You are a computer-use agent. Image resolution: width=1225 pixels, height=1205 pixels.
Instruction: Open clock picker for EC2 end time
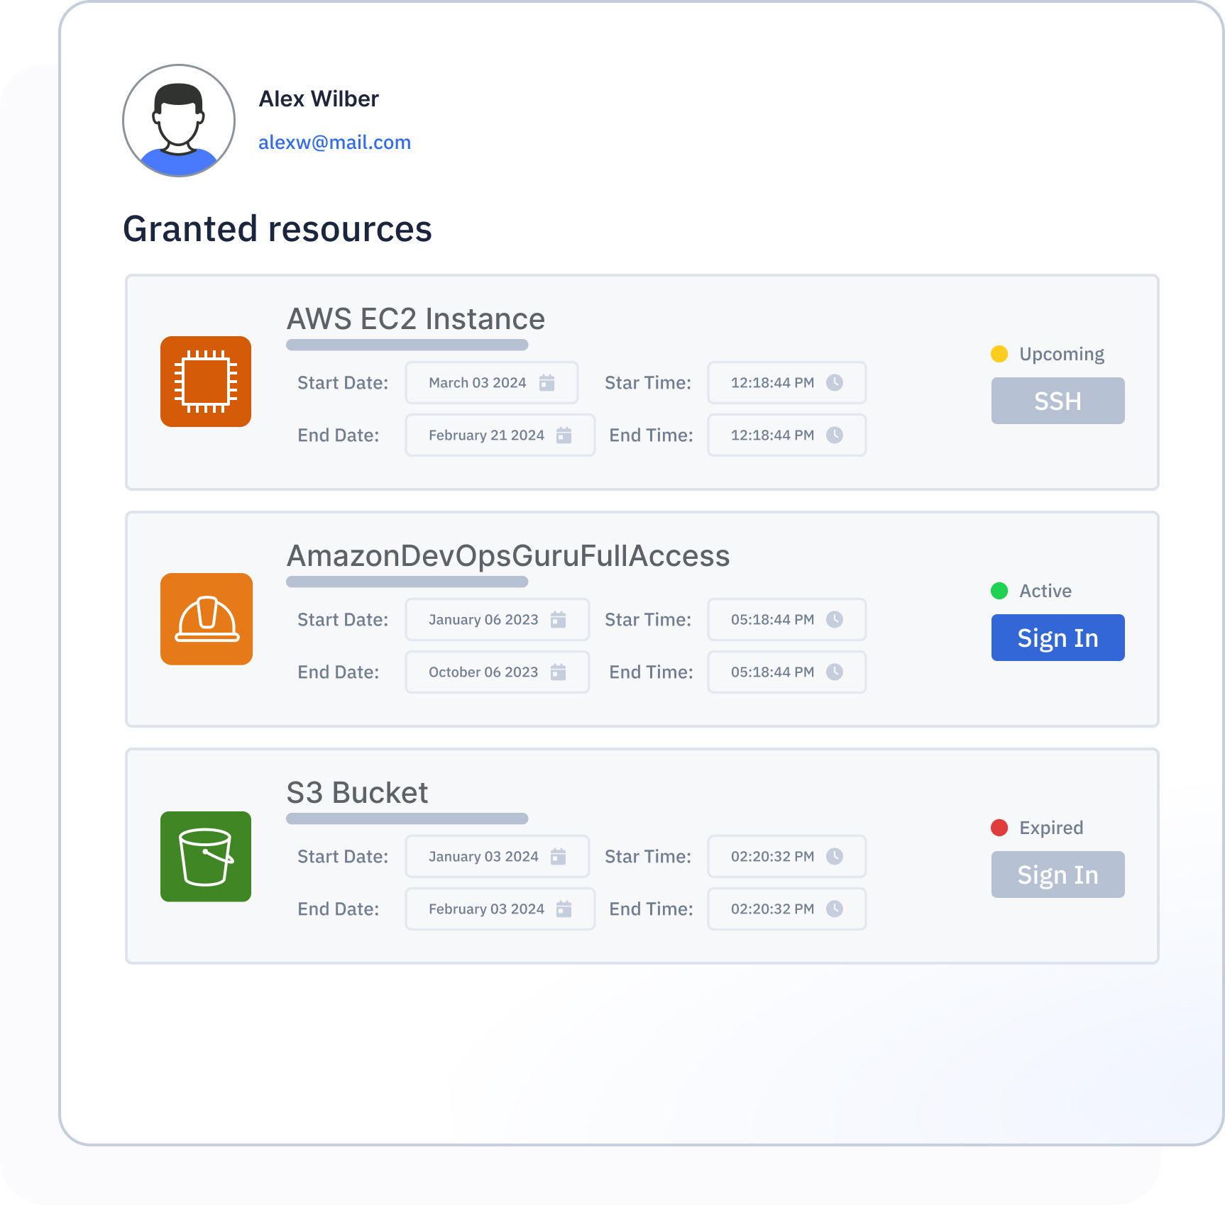click(835, 435)
